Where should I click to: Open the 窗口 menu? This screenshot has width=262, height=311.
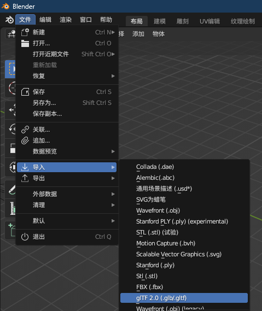pyautogui.click(x=86, y=20)
